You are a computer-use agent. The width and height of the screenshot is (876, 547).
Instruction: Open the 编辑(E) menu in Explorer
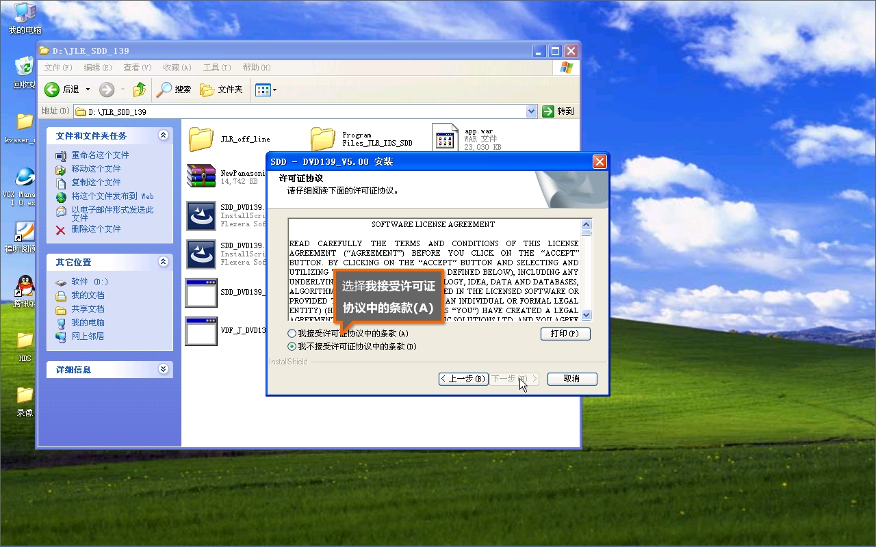click(98, 68)
